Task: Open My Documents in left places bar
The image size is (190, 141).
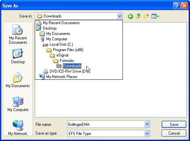Action: (18, 80)
